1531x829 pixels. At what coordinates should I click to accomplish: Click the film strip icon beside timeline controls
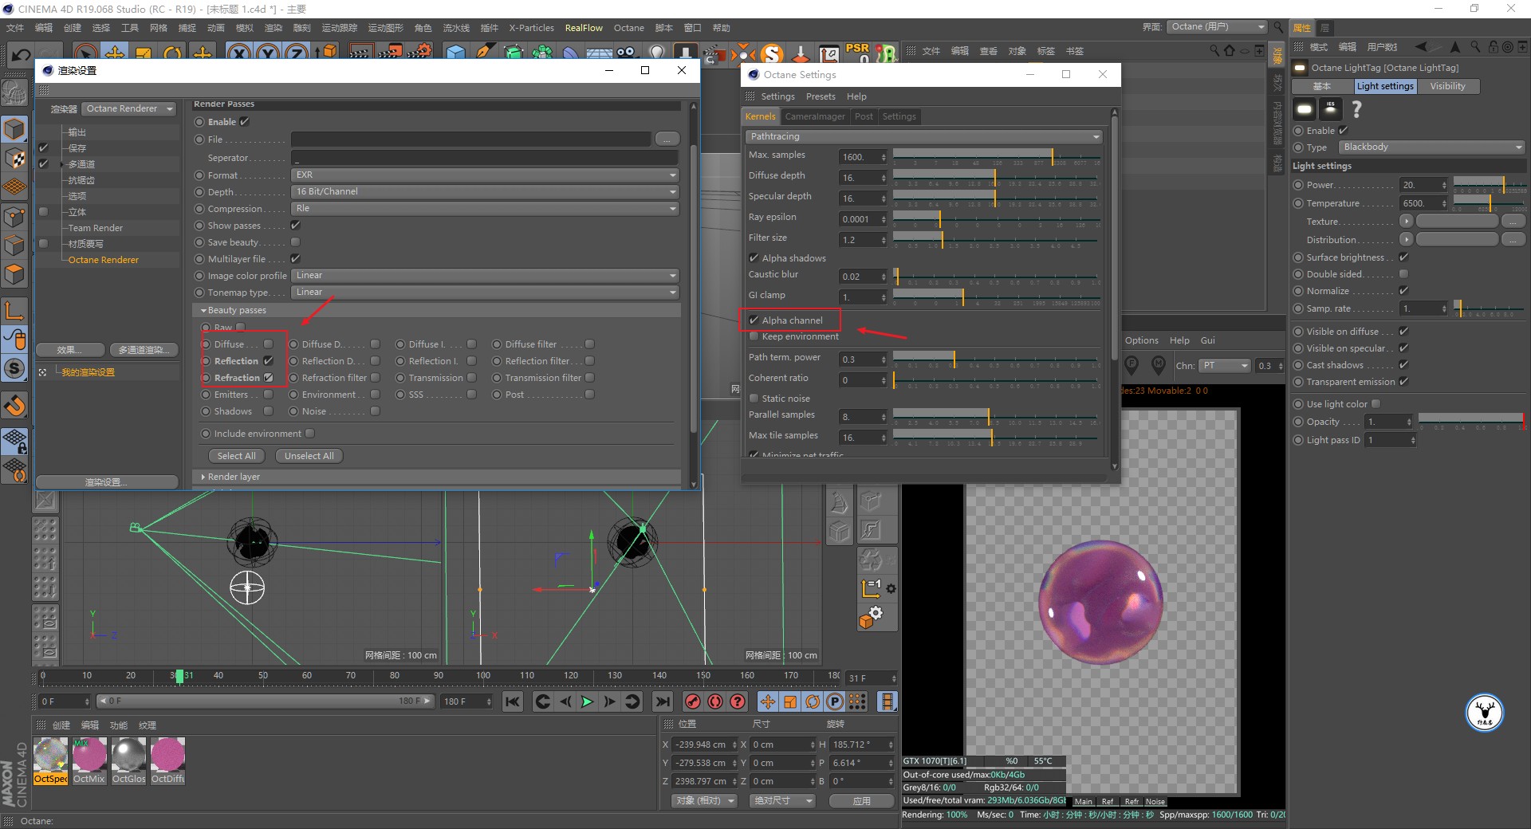pos(887,701)
